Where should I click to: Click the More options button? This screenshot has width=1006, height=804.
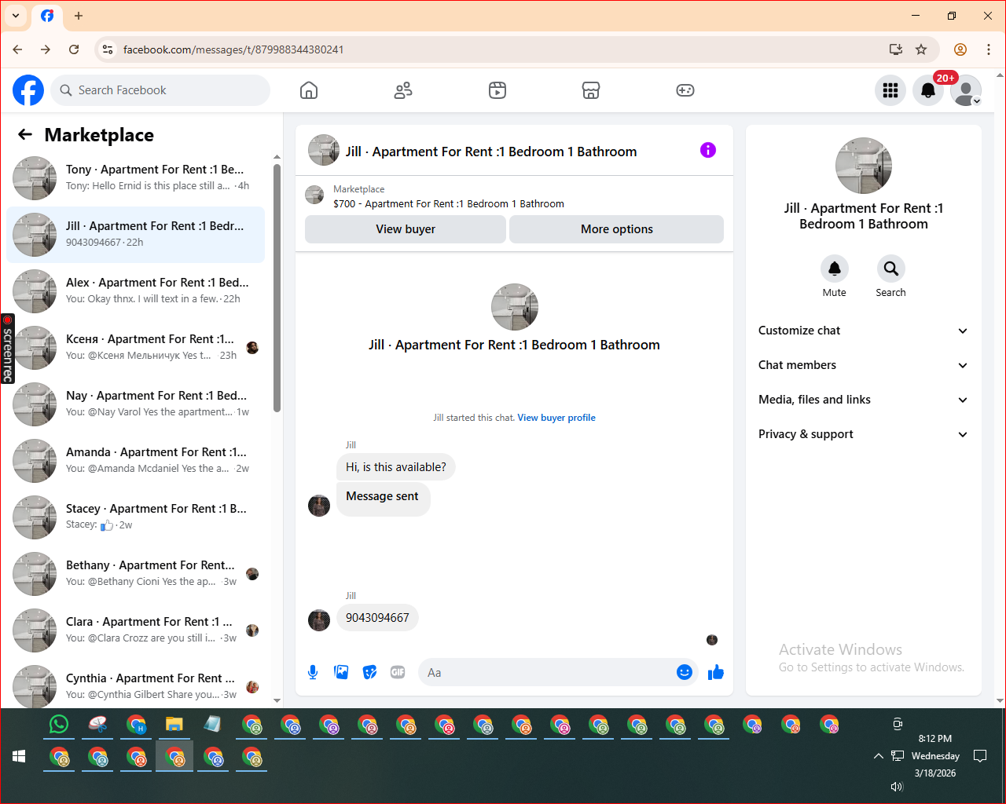pyautogui.click(x=617, y=229)
